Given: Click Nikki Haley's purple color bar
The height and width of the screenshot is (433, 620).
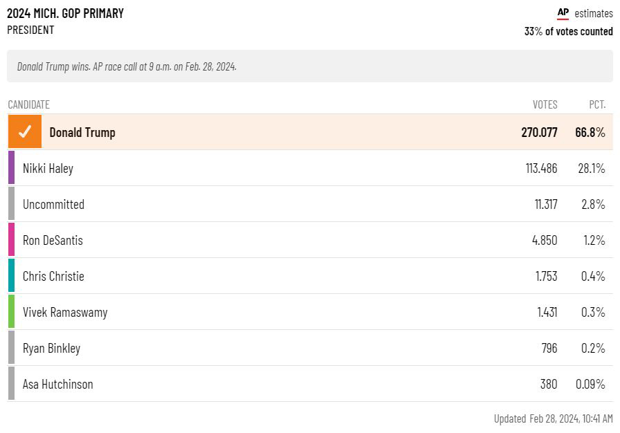Looking at the screenshot, I should (11, 168).
